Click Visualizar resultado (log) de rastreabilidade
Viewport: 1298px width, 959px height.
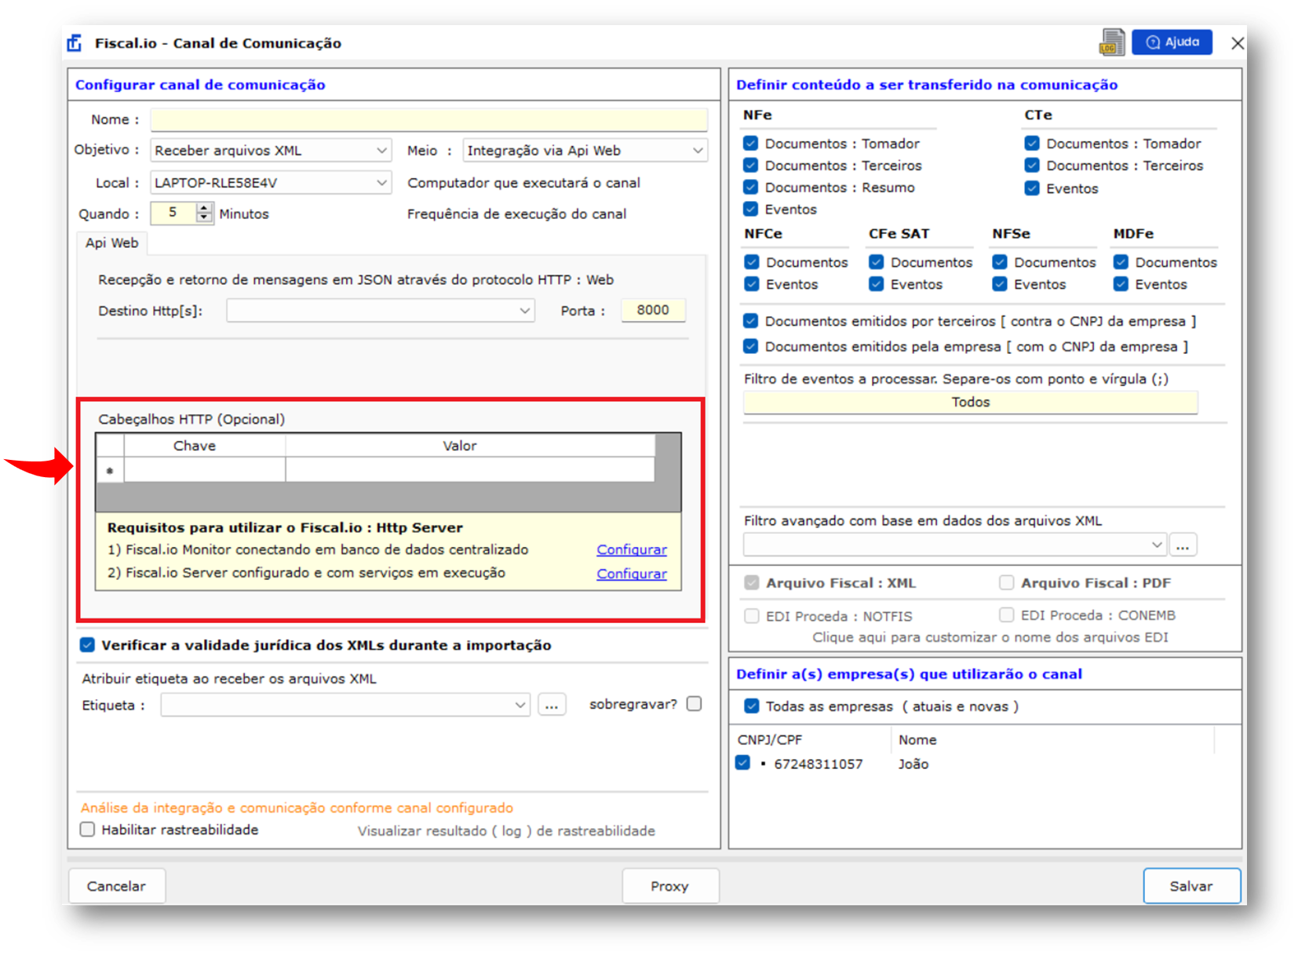click(x=506, y=830)
